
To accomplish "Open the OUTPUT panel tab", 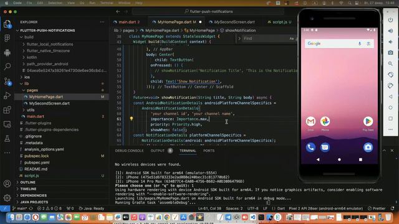I will click(x=158, y=151).
